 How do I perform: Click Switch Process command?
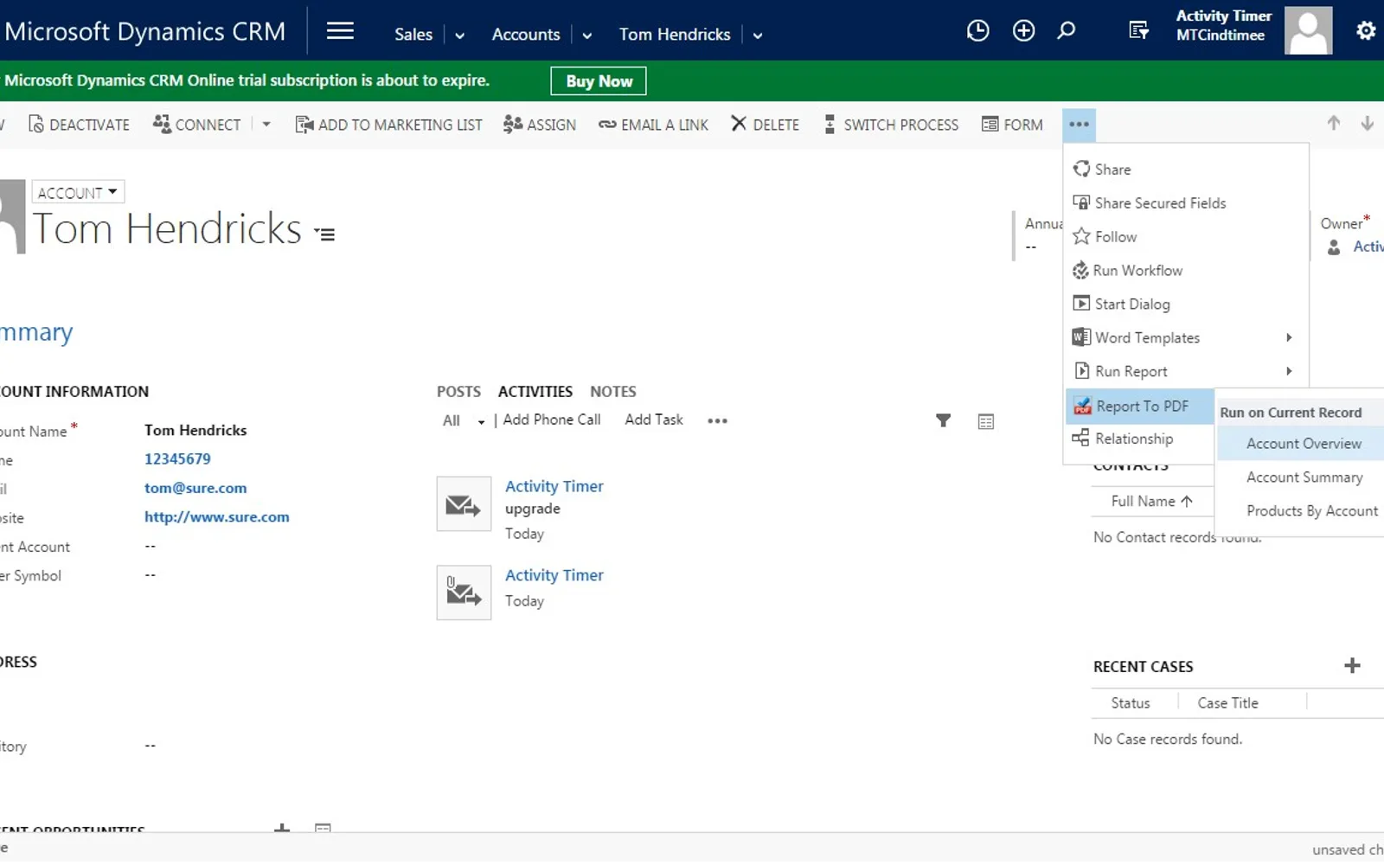(891, 125)
